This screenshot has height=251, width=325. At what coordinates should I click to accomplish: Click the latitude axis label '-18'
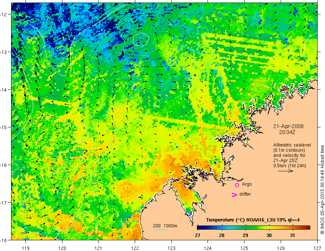pos(4,240)
